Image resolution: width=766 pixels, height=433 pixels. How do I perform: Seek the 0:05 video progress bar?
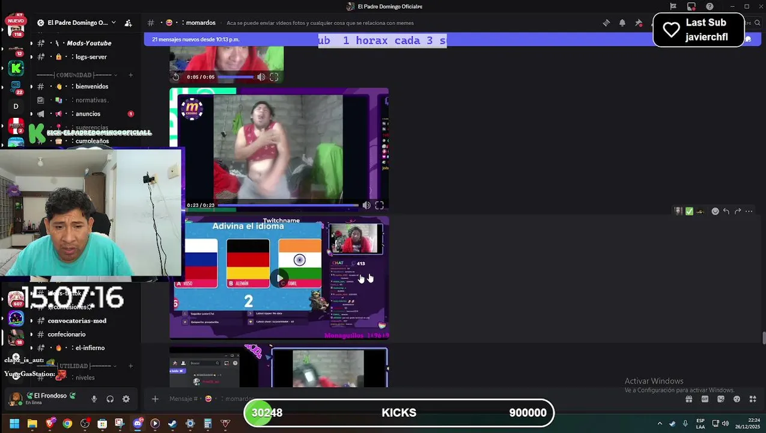(235, 77)
